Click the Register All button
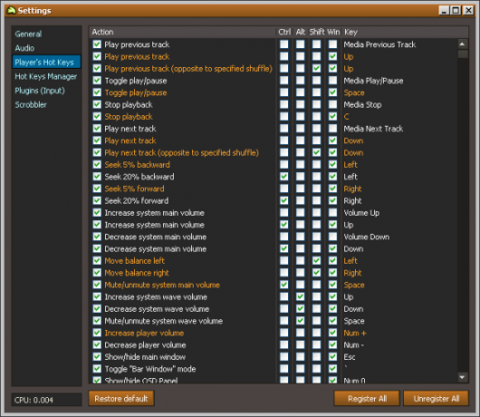The height and width of the screenshot is (417, 480). [367, 398]
